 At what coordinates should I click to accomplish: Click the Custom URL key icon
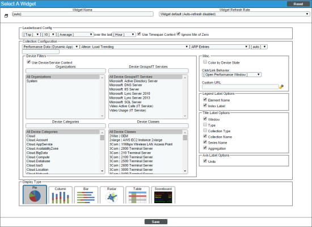(x=281, y=87)
